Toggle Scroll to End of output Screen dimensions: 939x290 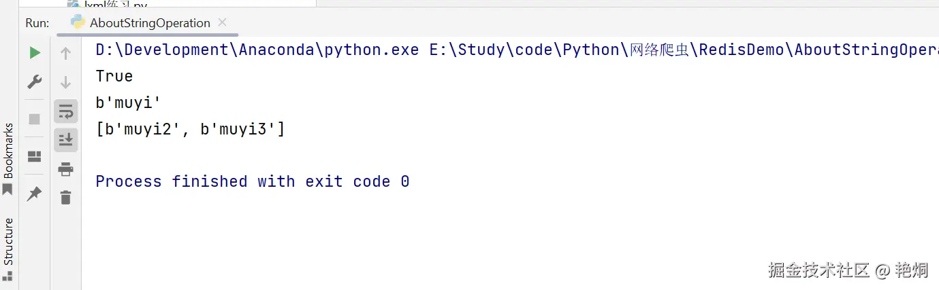click(66, 140)
